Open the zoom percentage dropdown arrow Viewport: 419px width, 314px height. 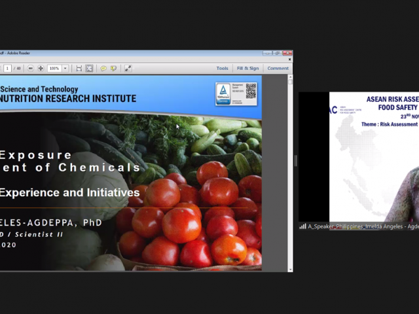pyautogui.click(x=65, y=68)
